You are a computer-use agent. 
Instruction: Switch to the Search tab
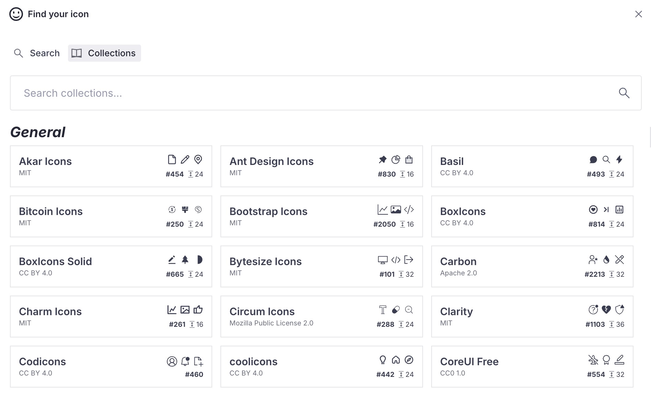[x=37, y=53]
